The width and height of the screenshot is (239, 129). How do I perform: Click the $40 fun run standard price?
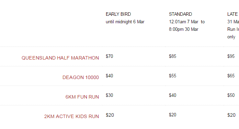click(x=172, y=95)
